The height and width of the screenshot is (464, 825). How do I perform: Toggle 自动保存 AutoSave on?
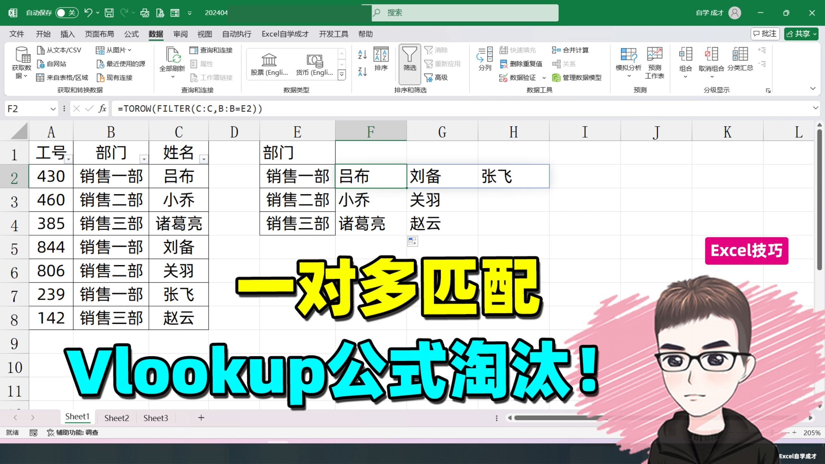(67, 13)
